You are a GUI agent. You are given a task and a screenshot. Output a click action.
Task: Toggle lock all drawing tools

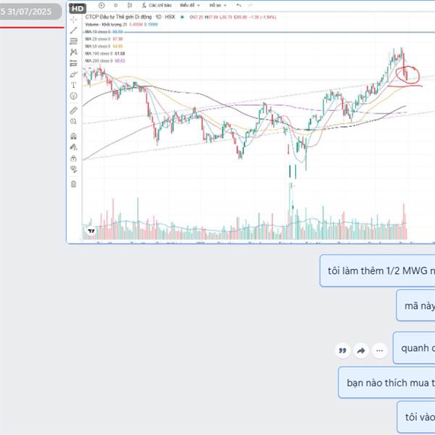[x=73, y=158]
